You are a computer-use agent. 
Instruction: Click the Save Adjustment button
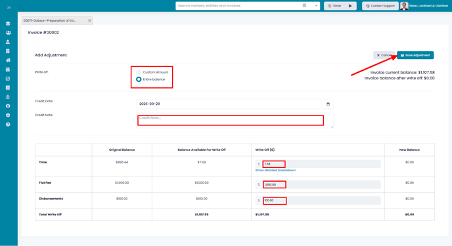(x=415, y=55)
